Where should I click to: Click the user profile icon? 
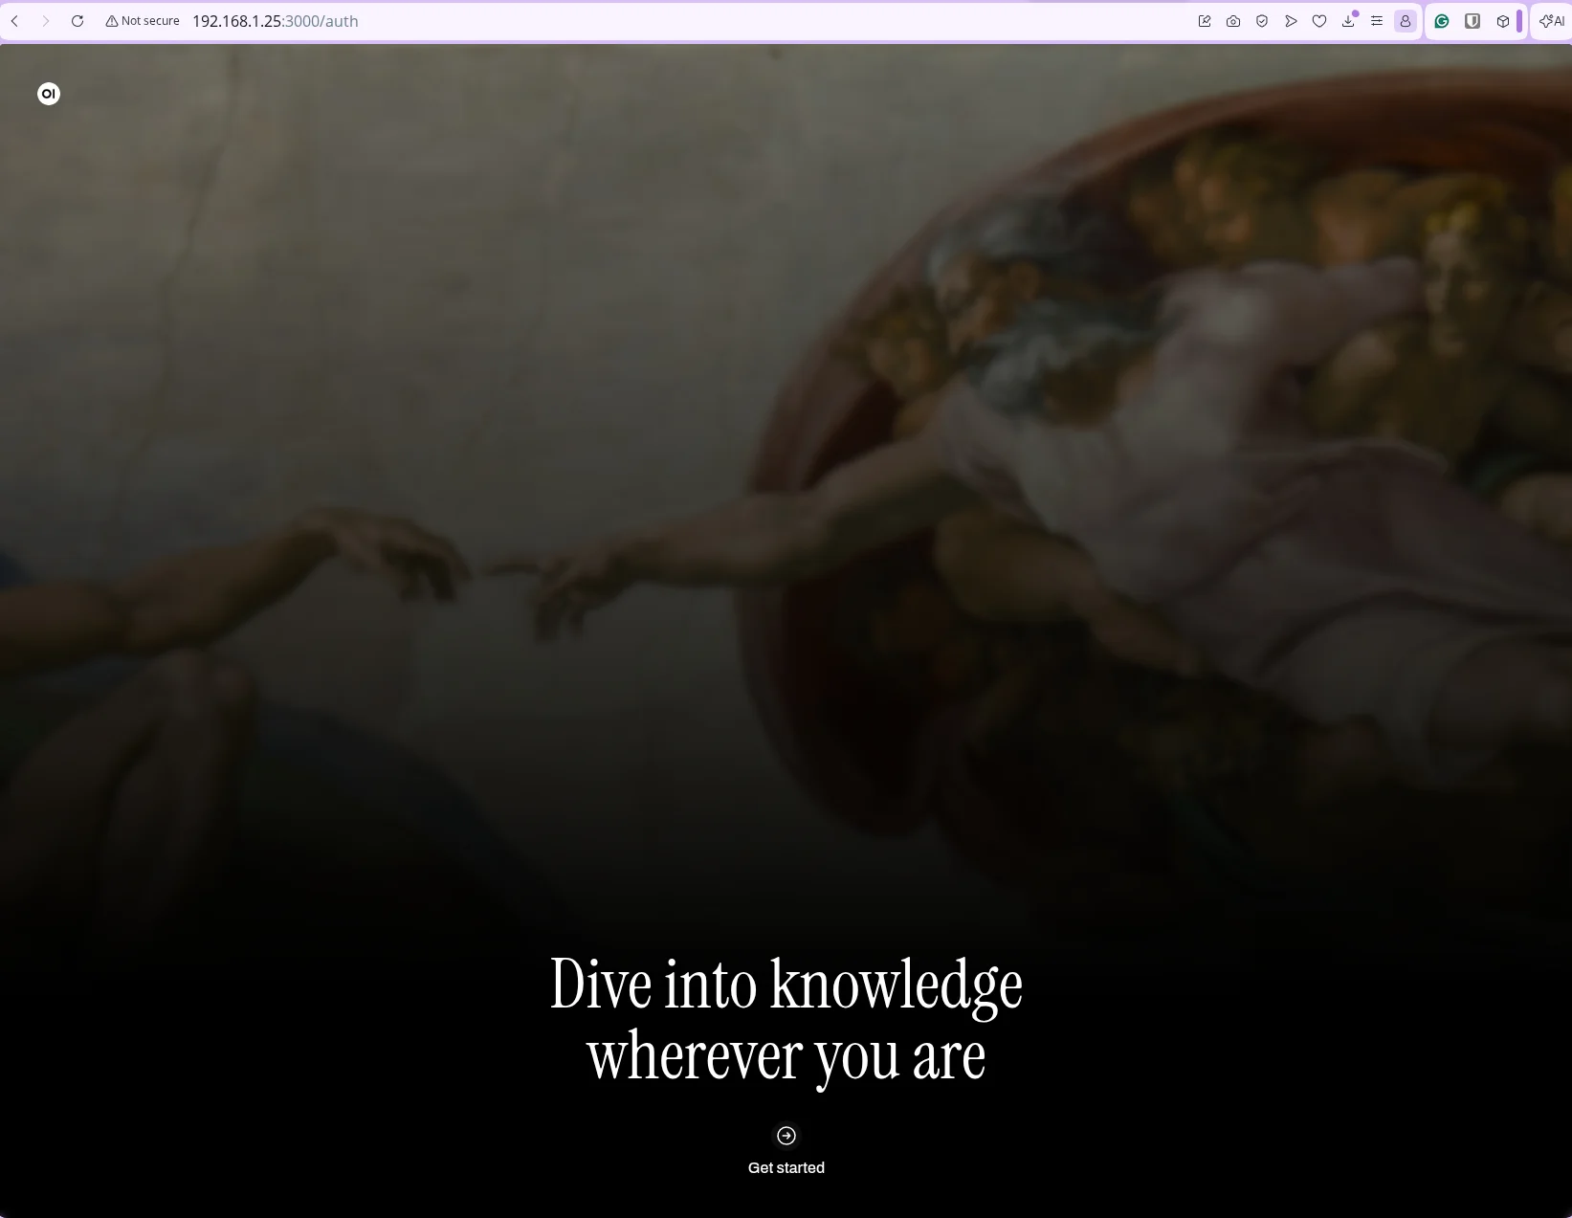click(1406, 21)
